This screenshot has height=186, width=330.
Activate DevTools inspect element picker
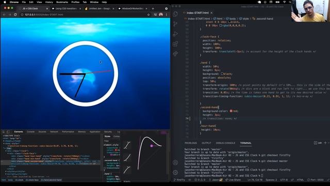tap(4, 132)
